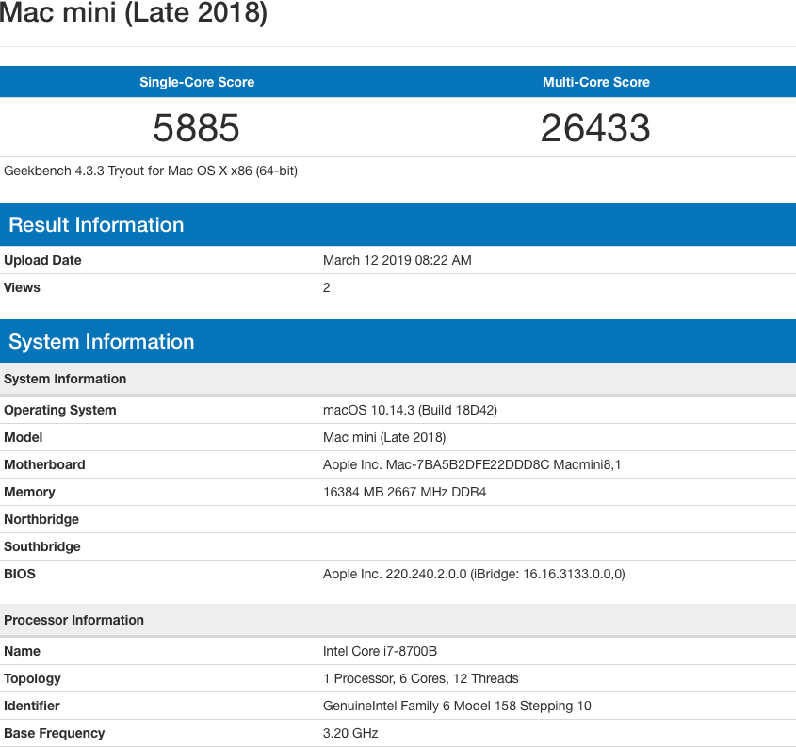Click the Mac mini (Late 2018) page title

coord(133,12)
